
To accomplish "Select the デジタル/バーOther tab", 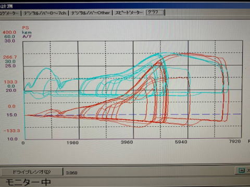I will [x=91, y=13].
